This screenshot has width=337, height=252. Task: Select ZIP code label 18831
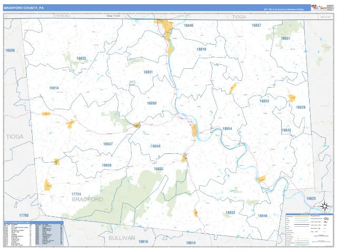[148, 72]
